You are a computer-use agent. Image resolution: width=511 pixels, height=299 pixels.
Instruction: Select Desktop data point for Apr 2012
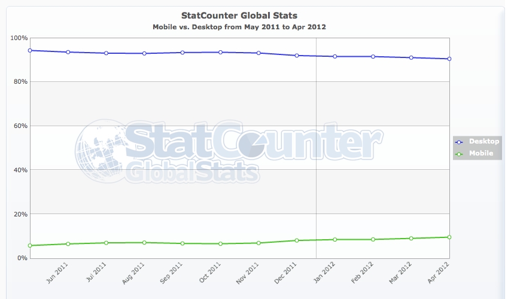pos(449,59)
